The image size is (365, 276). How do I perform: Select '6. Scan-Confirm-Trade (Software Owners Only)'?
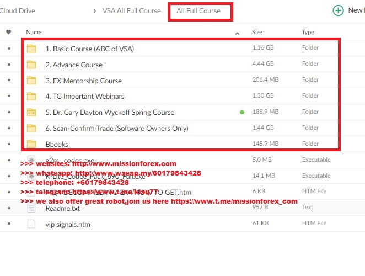tap(117, 128)
